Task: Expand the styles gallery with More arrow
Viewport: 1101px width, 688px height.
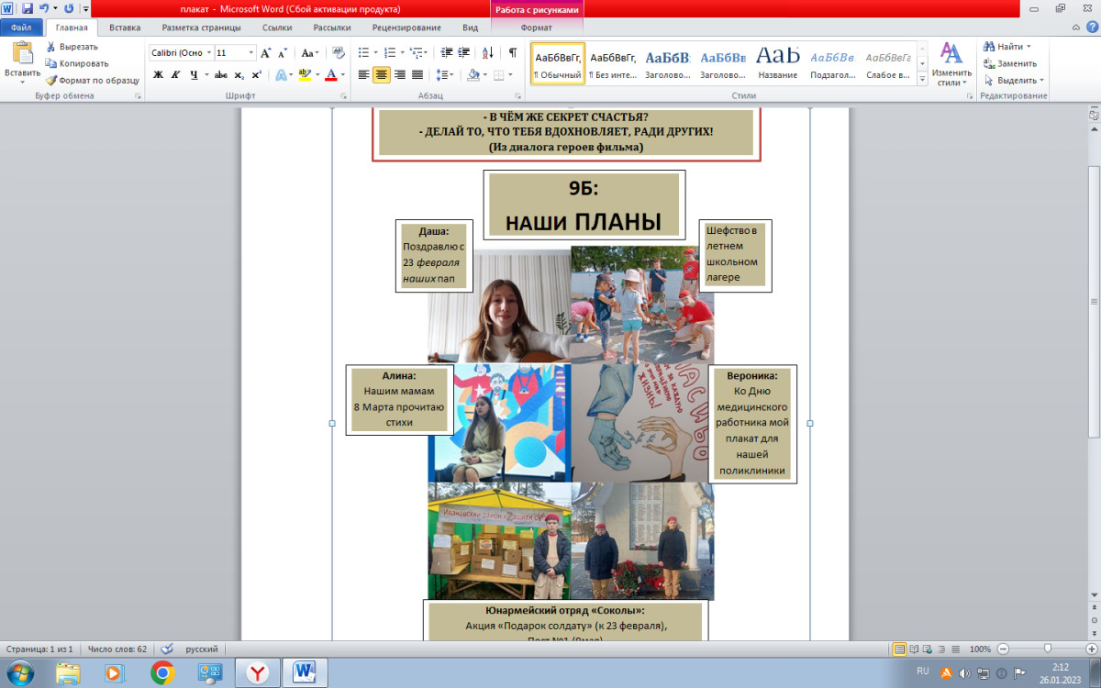Action: [x=922, y=81]
